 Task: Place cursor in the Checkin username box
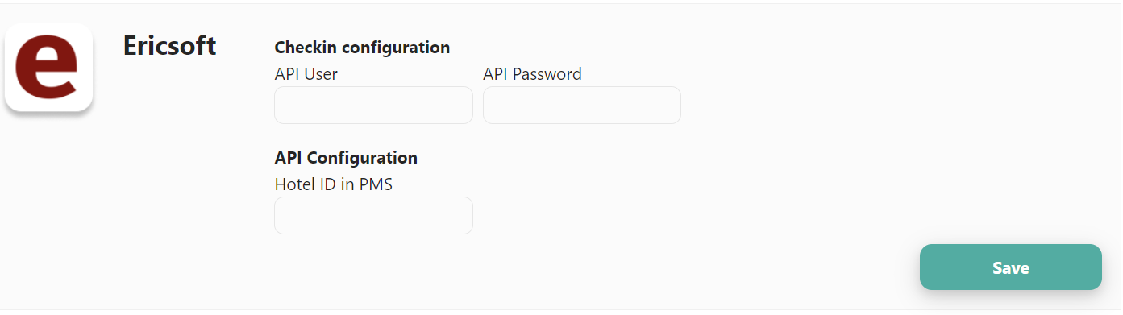coord(373,106)
